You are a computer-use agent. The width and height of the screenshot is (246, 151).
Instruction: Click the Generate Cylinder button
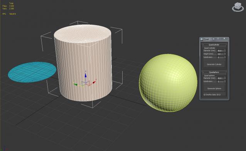coord(214,64)
